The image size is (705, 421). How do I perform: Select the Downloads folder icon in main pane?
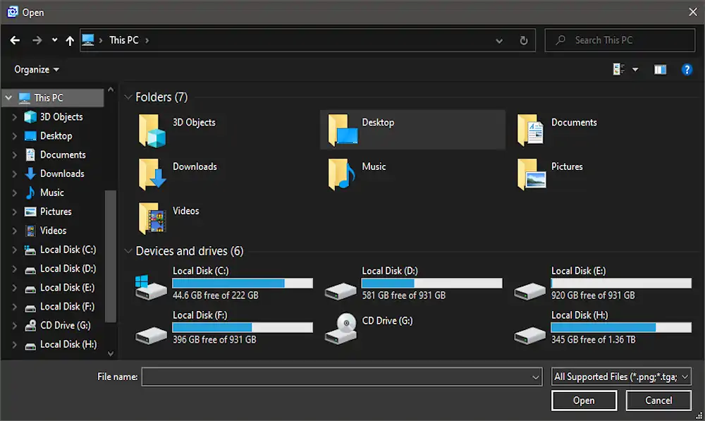pos(152,174)
